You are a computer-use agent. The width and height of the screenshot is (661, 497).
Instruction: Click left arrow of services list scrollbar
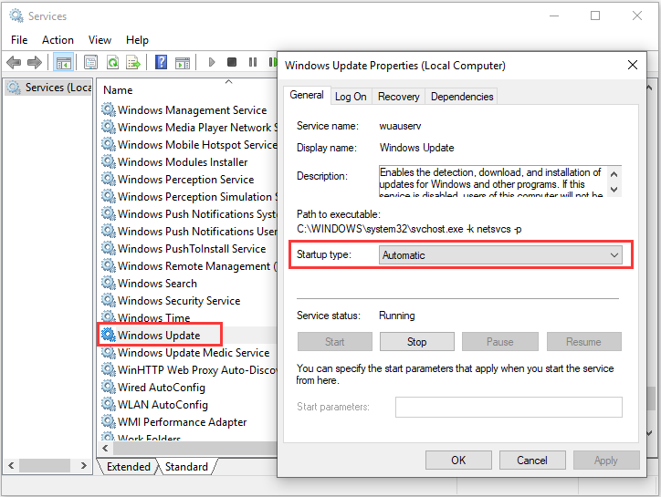(105, 448)
